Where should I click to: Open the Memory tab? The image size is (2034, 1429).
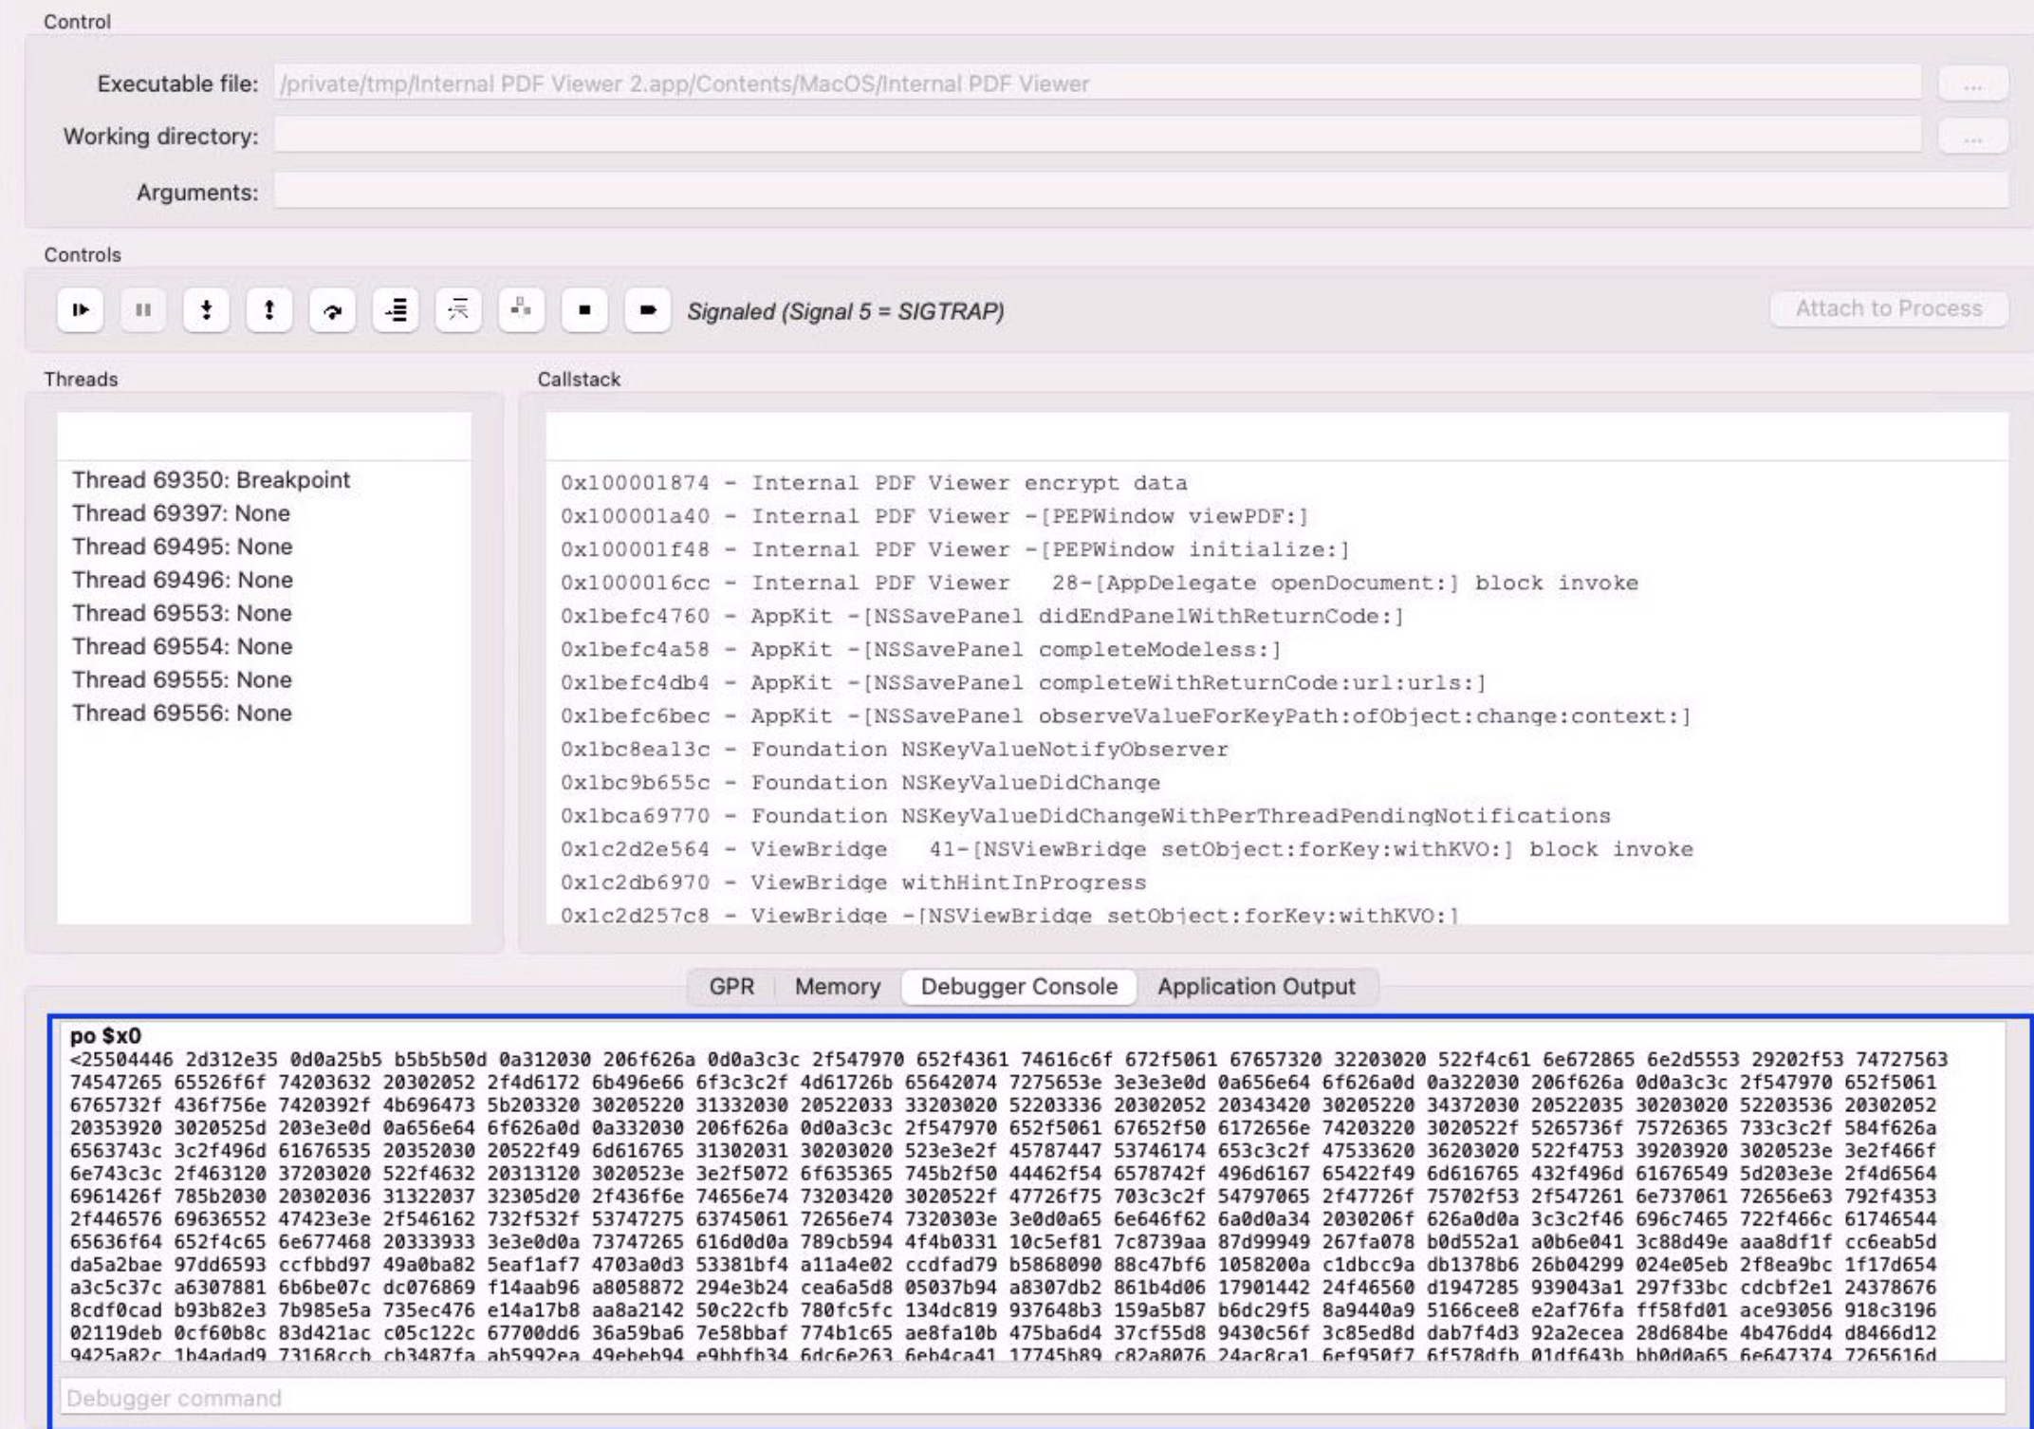pos(837,987)
